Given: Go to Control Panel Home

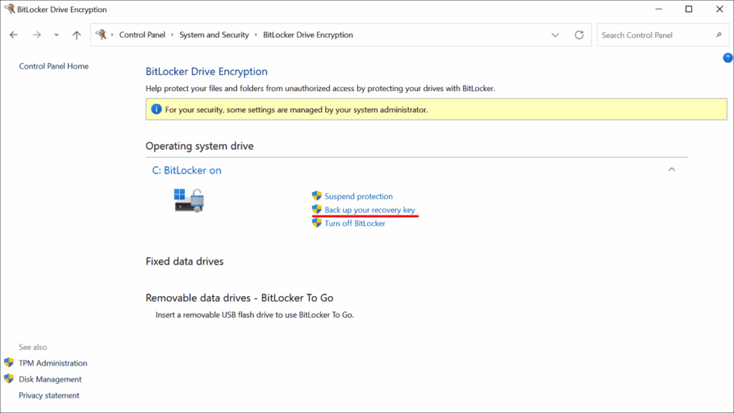Looking at the screenshot, I should (x=54, y=67).
